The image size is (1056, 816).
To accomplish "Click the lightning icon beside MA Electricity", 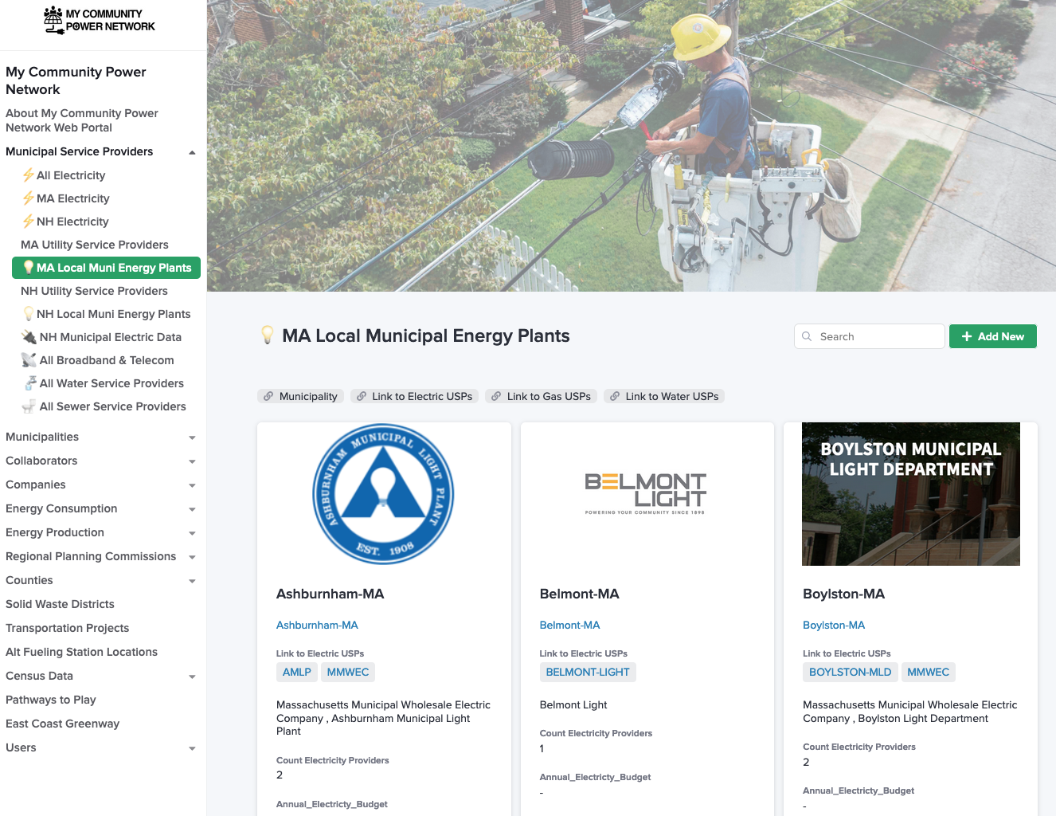I will click(x=28, y=198).
